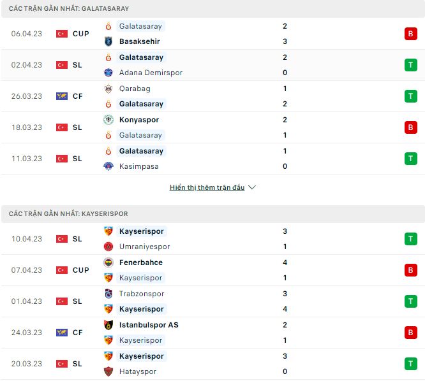Image resolution: width=425 pixels, height=381 pixels.
Task: Click the Konyaspor club crest
Action: [108, 120]
